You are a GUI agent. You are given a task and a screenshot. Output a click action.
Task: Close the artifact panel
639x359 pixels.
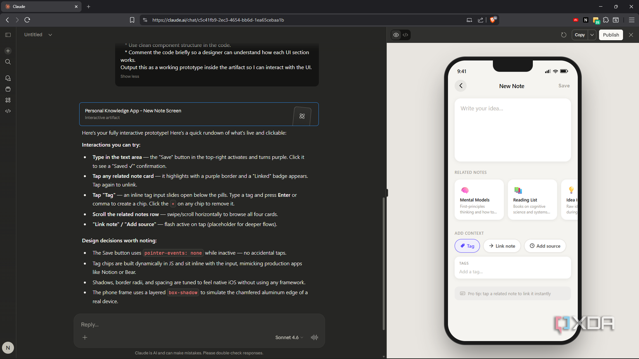[631, 35]
